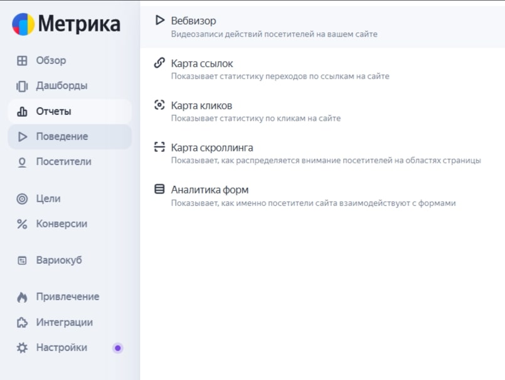
Task: Click the Вариокуб icon
Action: (22, 260)
